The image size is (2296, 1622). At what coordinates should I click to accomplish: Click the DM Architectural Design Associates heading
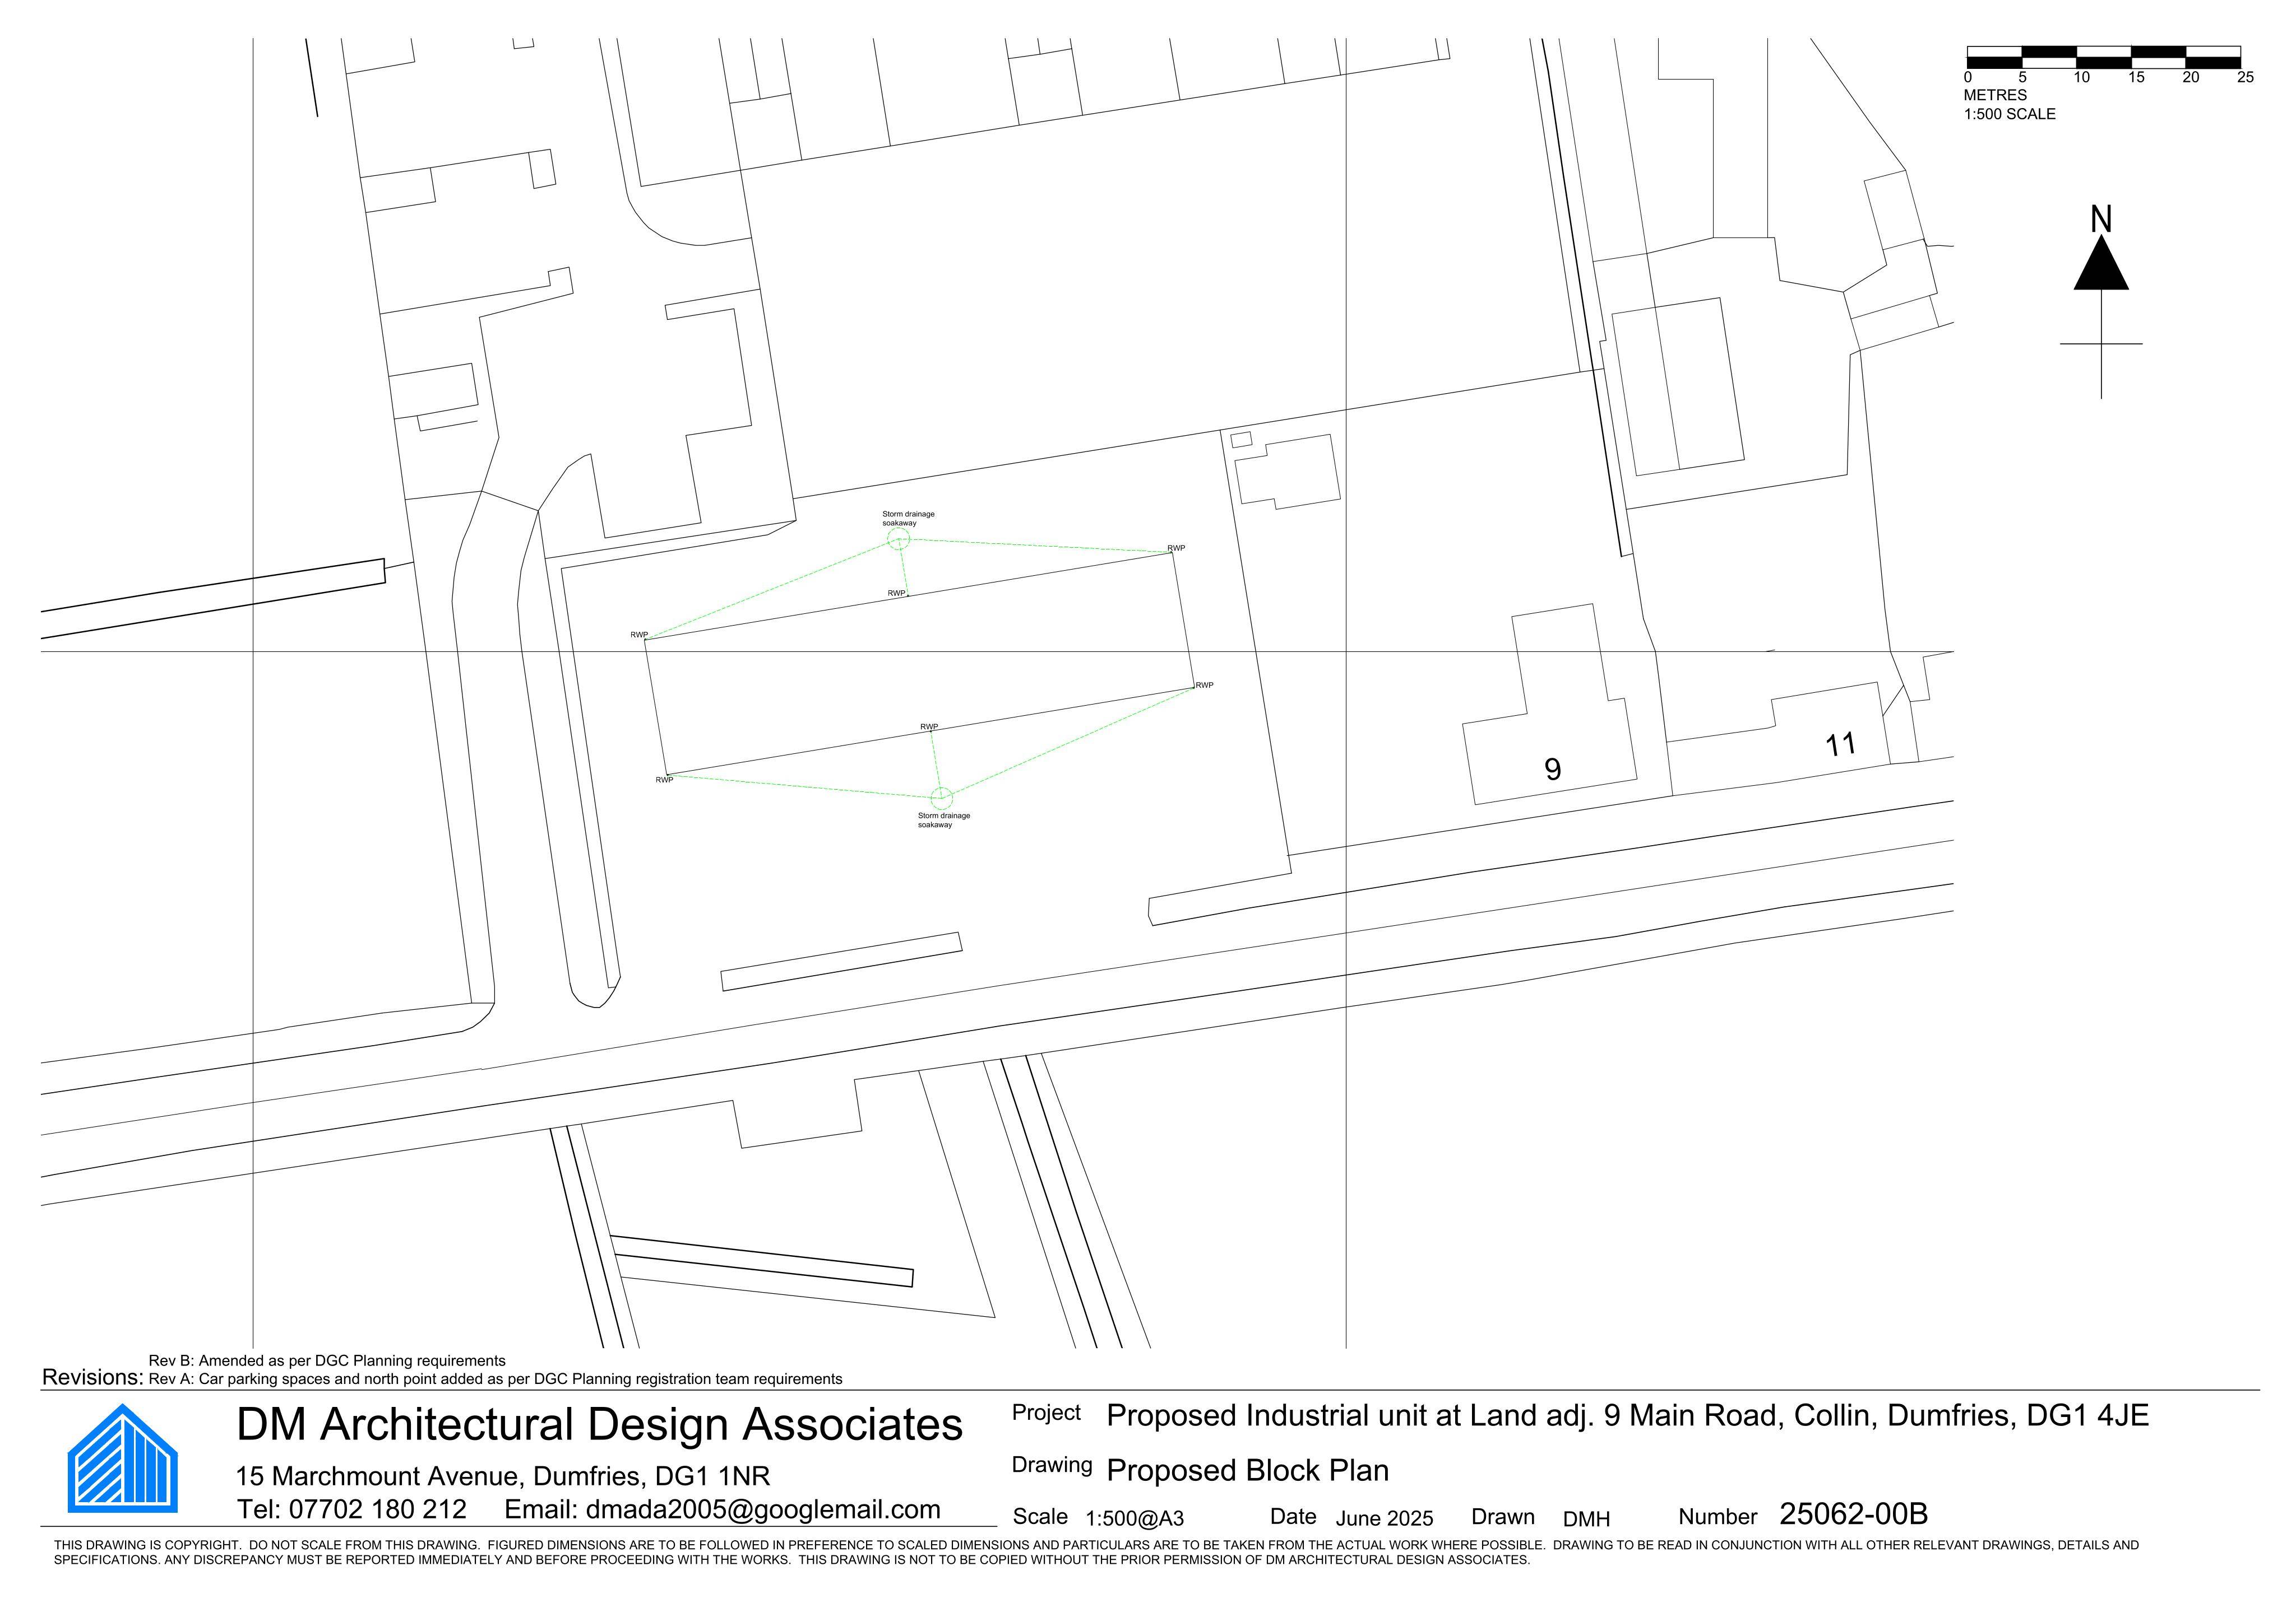[599, 1424]
